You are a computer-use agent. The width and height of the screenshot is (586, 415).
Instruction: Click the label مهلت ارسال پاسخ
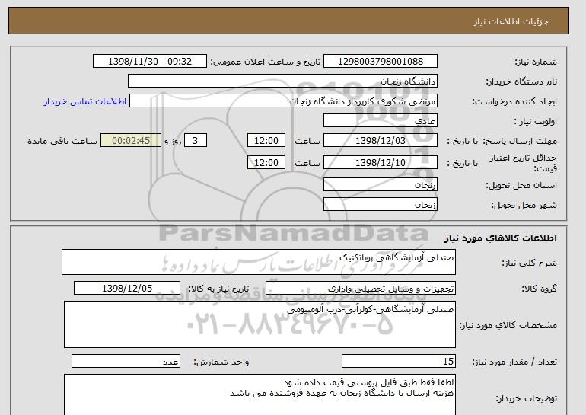(520, 141)
